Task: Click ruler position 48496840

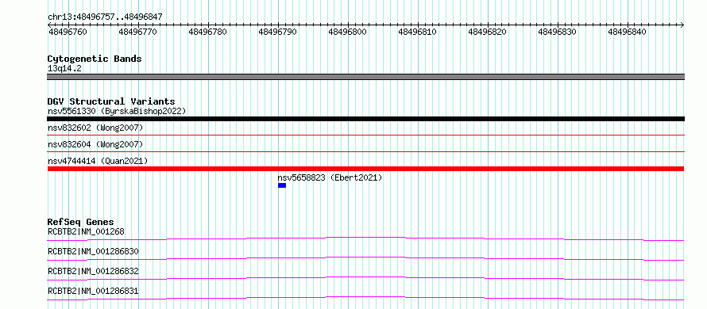Action: (x=628, y=32)
